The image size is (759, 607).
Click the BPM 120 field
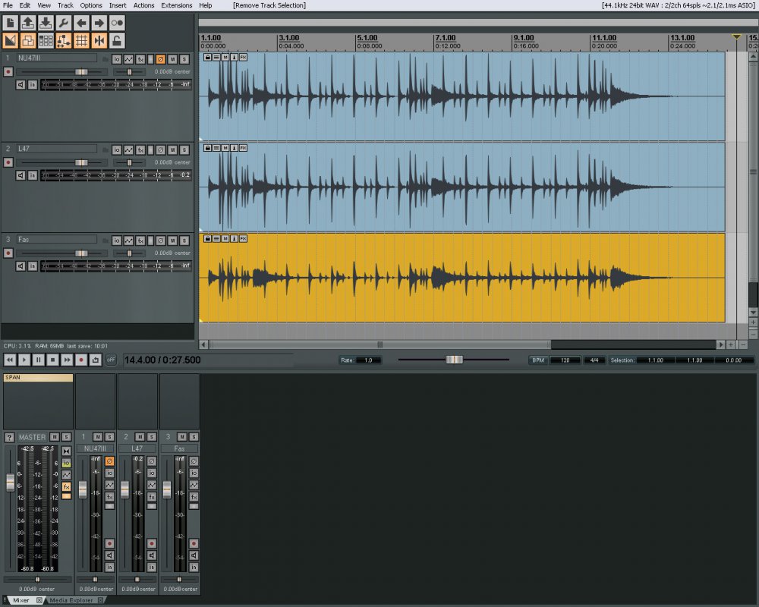click(x=565, y=360)
